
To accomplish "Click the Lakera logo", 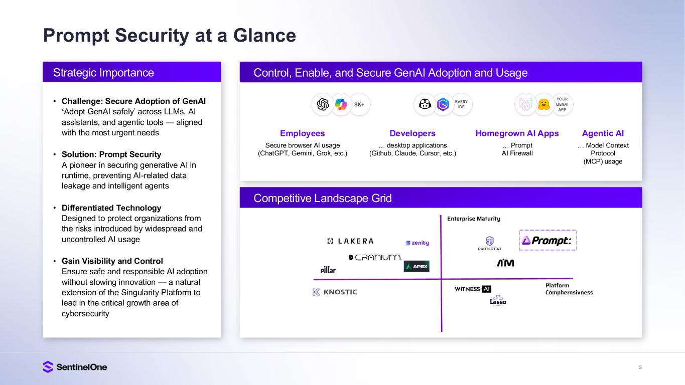I will 350,241.
